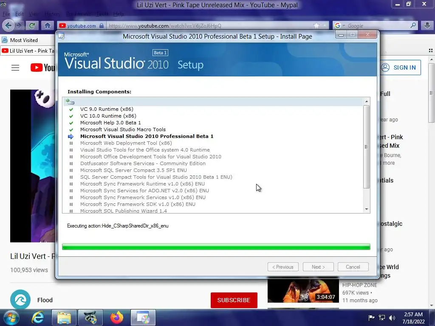Click the Flood channel name
The width and height of the screenshot is (435, 326).
point(45,300)
